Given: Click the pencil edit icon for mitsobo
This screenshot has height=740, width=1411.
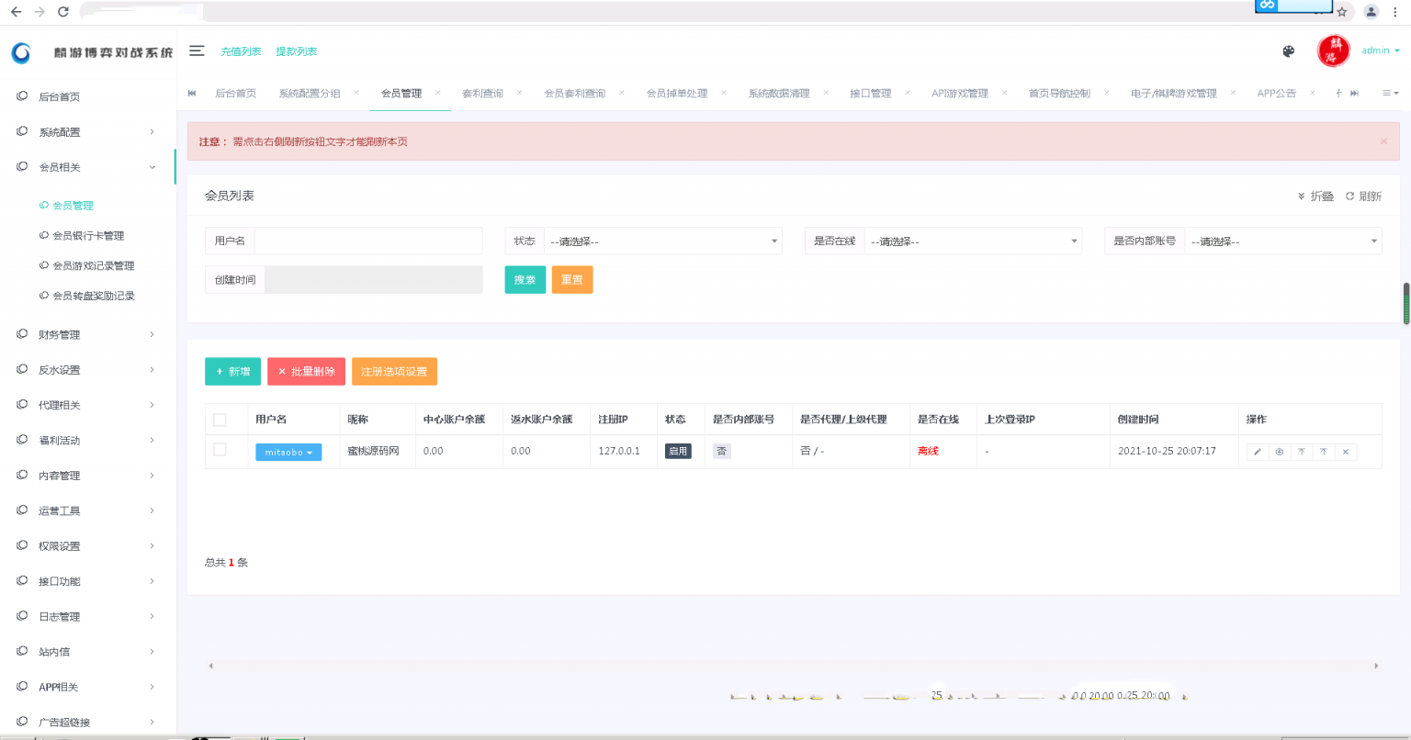Looking at the screenshot, I should pyautogui.click(x=1258, y=452).
